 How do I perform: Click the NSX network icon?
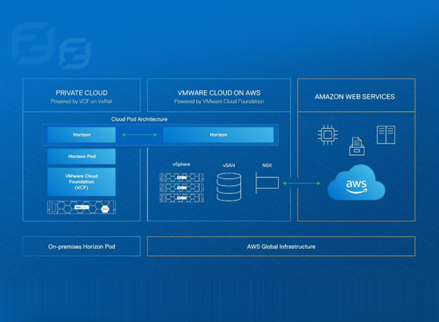(267, 183)
